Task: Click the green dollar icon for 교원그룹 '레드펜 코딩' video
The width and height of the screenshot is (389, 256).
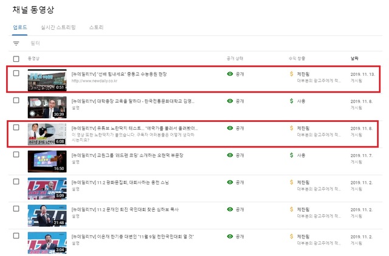Action: click(x=292, y=155)
